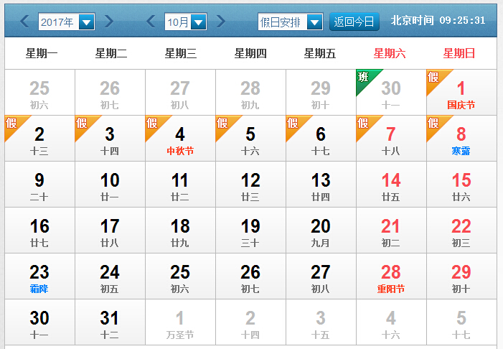Screen dimensions: 503x349
Task: Select October 23 霜降
Action: coord(39,276)
